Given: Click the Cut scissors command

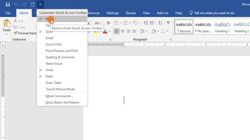Looking at the screenshot, I should [x=18, y=21].
